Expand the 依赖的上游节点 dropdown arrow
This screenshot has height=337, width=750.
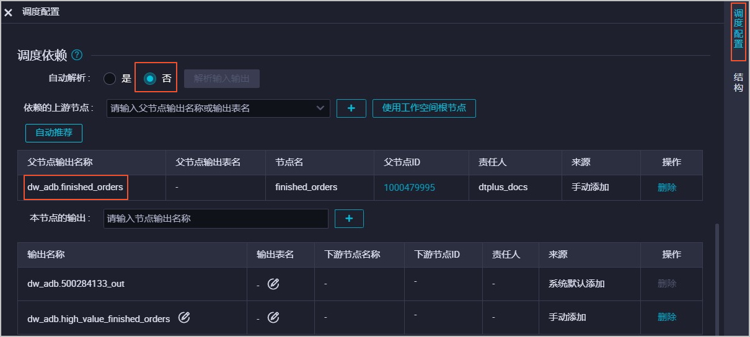coord(320,108)
